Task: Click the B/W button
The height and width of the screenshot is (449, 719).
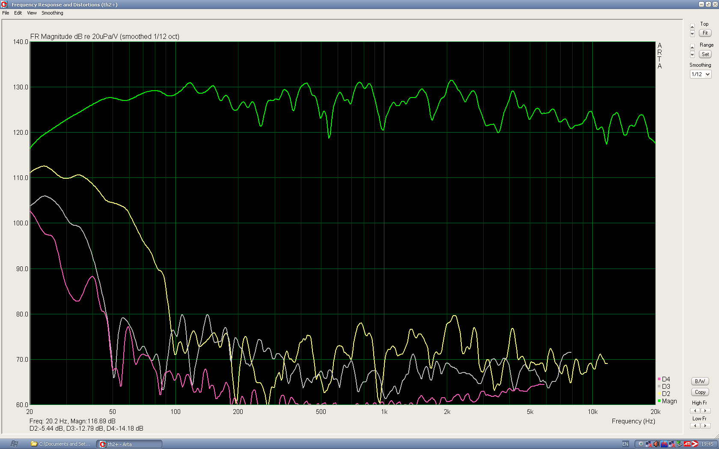Action: click(x=700, y=381)
